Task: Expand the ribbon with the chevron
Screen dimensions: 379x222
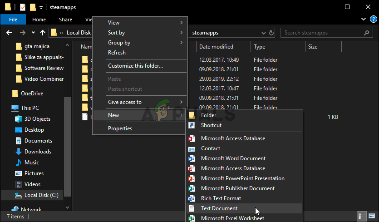Action: pos(363,19)
